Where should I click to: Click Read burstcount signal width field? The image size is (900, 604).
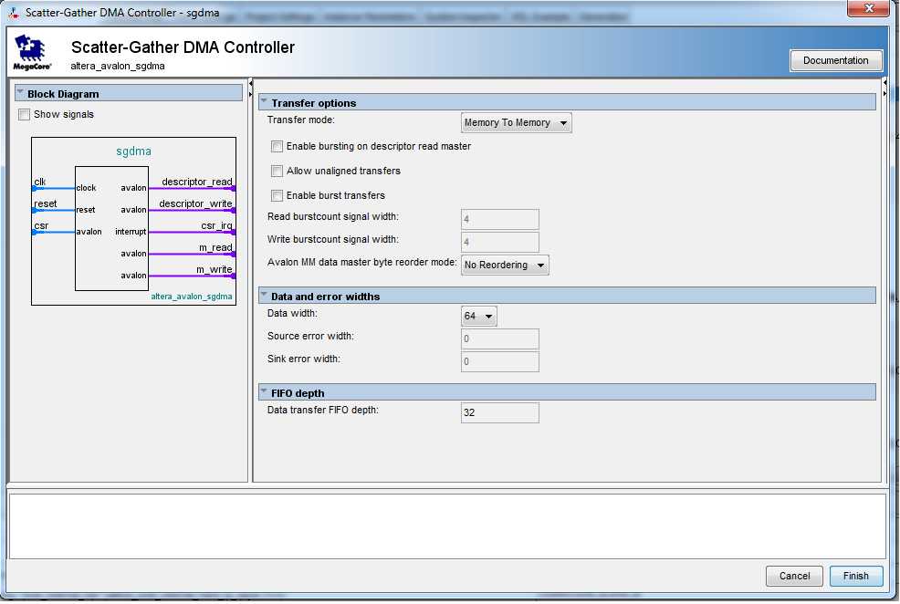point(499,219)
